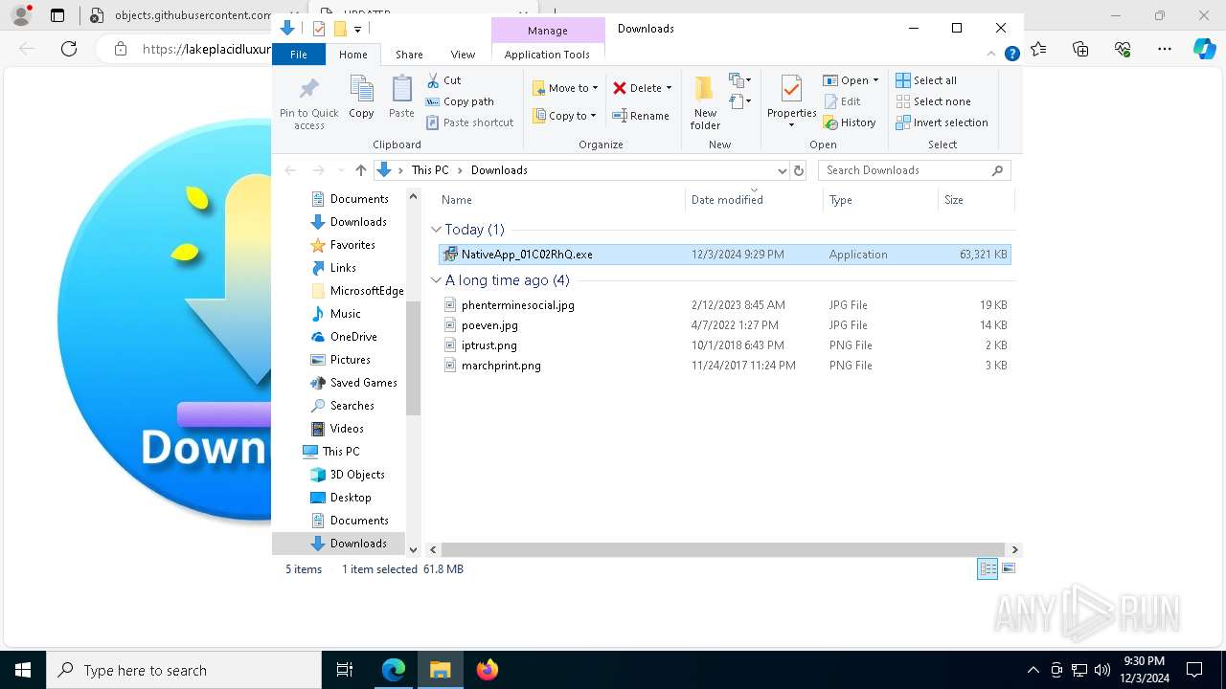Collapse the Today group
Image resolution: width=1226 pixels, height=689 pixels.
coord(437,230)
